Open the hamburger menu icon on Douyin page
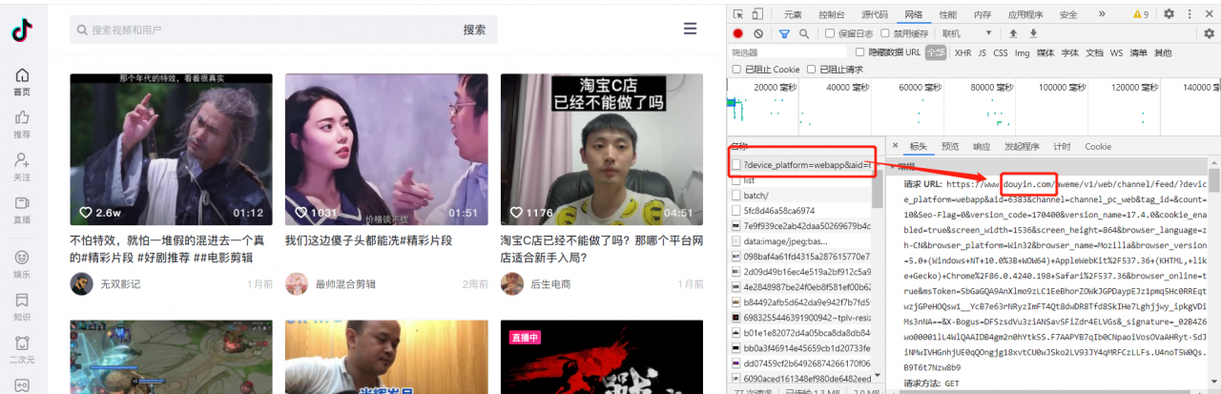 point(690,30)
